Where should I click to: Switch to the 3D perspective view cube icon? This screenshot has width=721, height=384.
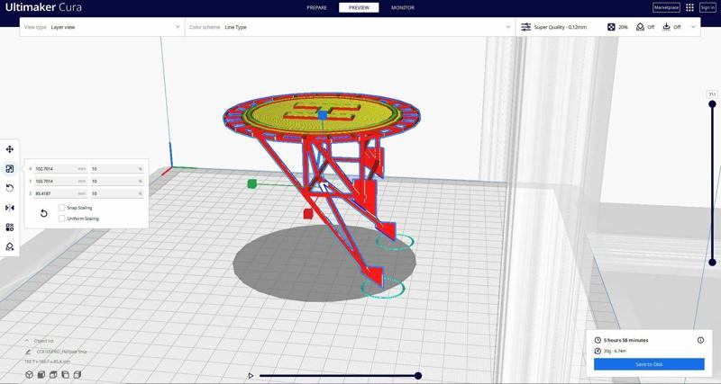[x=30, y=374]
